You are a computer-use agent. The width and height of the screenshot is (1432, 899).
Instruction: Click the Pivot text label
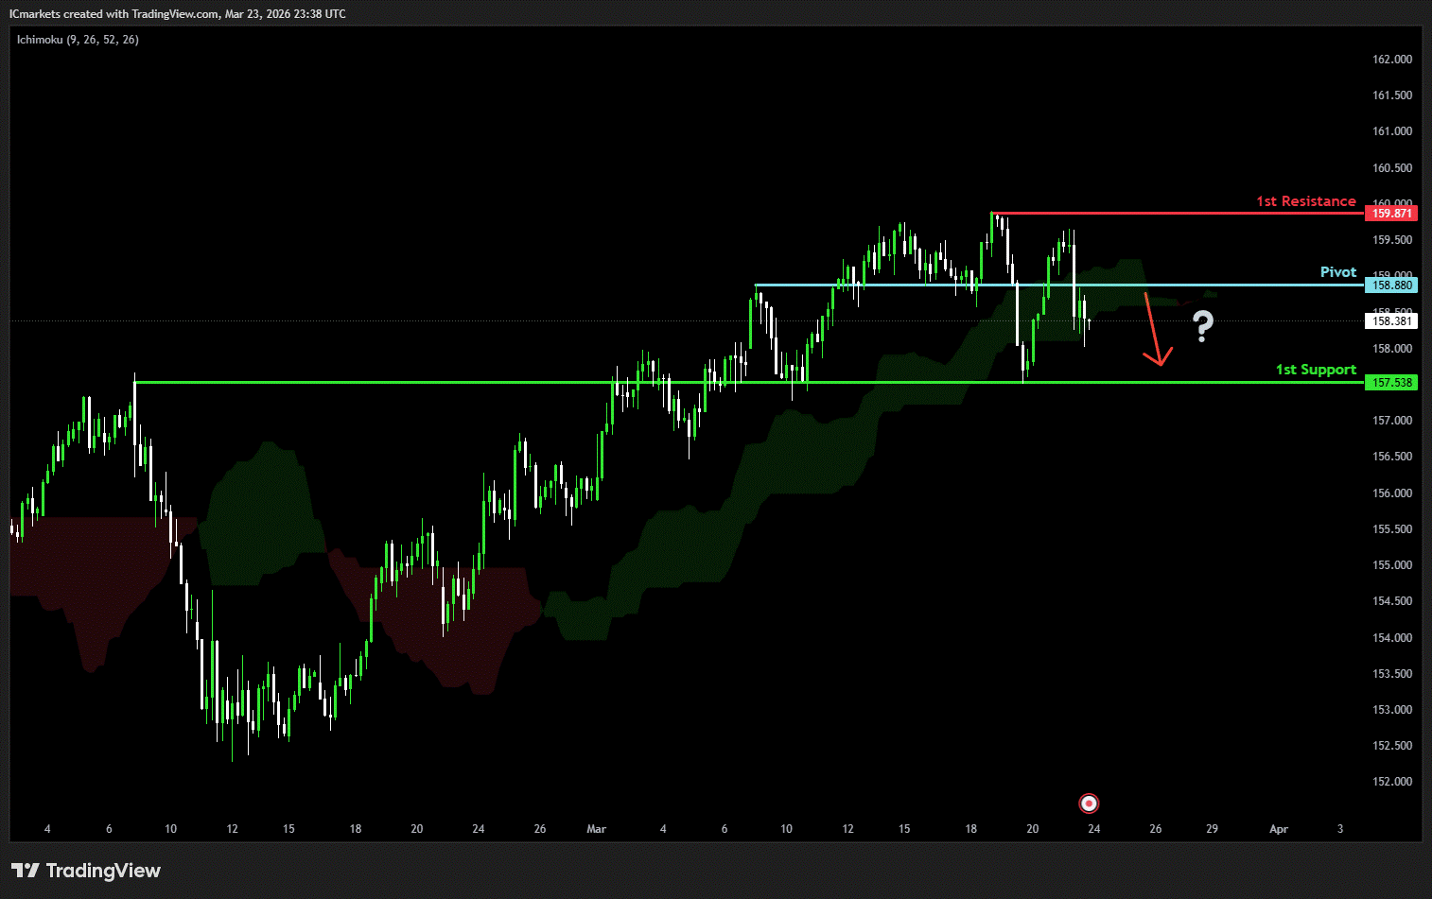(x=1337, y=272)
